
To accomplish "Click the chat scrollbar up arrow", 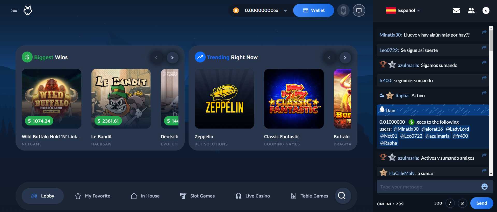I will (x=491, y=28).
